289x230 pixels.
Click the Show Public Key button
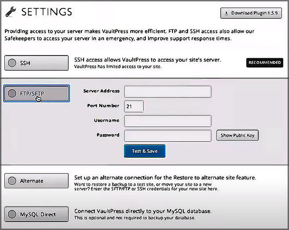click(237, 135)
